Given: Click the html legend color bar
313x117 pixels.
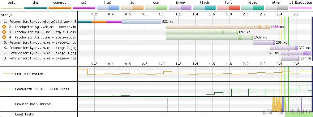Looking at the screenshot, I should (x=108, y=8).
